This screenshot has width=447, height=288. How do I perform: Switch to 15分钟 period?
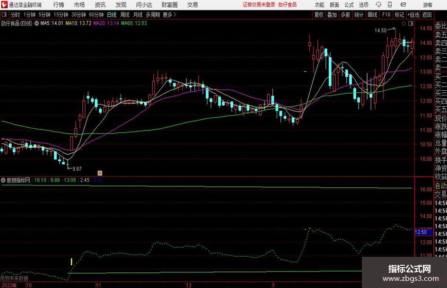click(61, 15)
